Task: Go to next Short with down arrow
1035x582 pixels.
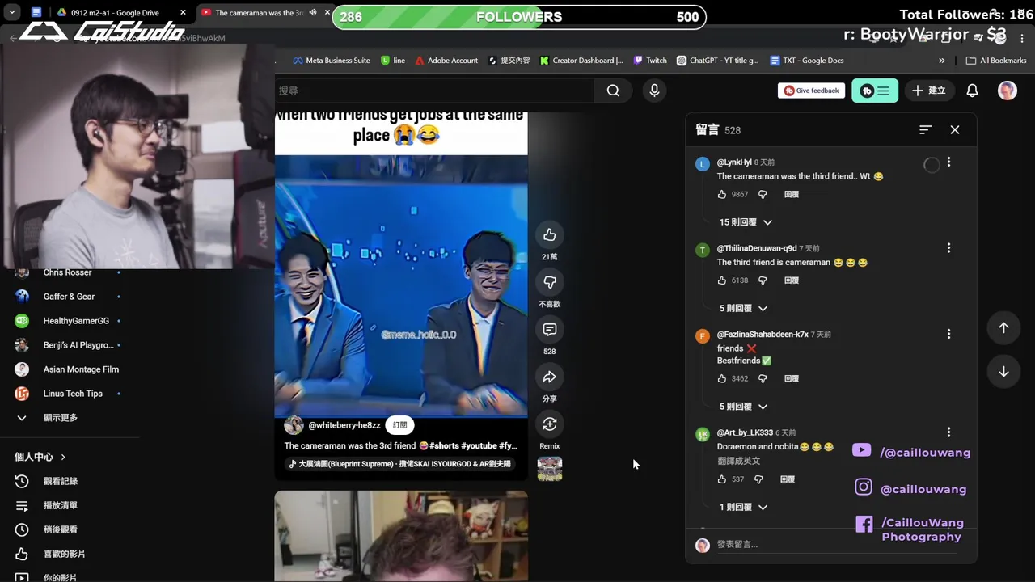Action: pyautogui.click(x=1003, y=372)
